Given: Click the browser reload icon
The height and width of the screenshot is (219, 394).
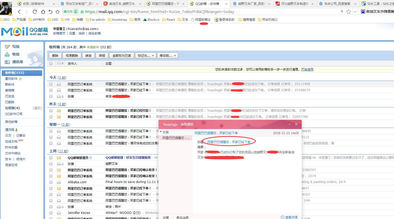Looking at the screenshot, I should pyautogui.click(x=35, y=12).
